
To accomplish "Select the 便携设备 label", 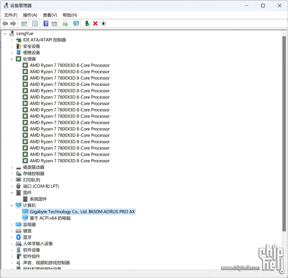I will [32, 53].
